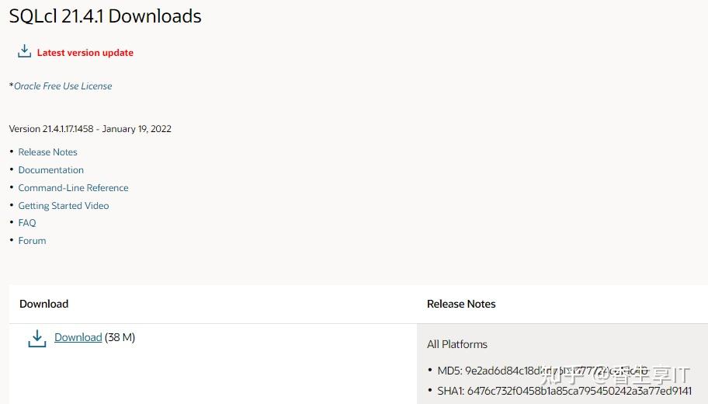
Task: Click the Download column header
Action: tap(44, 304)
